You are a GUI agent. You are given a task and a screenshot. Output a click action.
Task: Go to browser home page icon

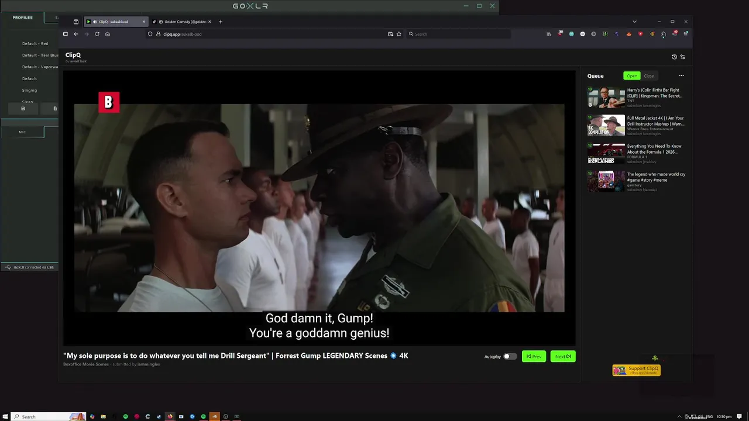point(108,34)
